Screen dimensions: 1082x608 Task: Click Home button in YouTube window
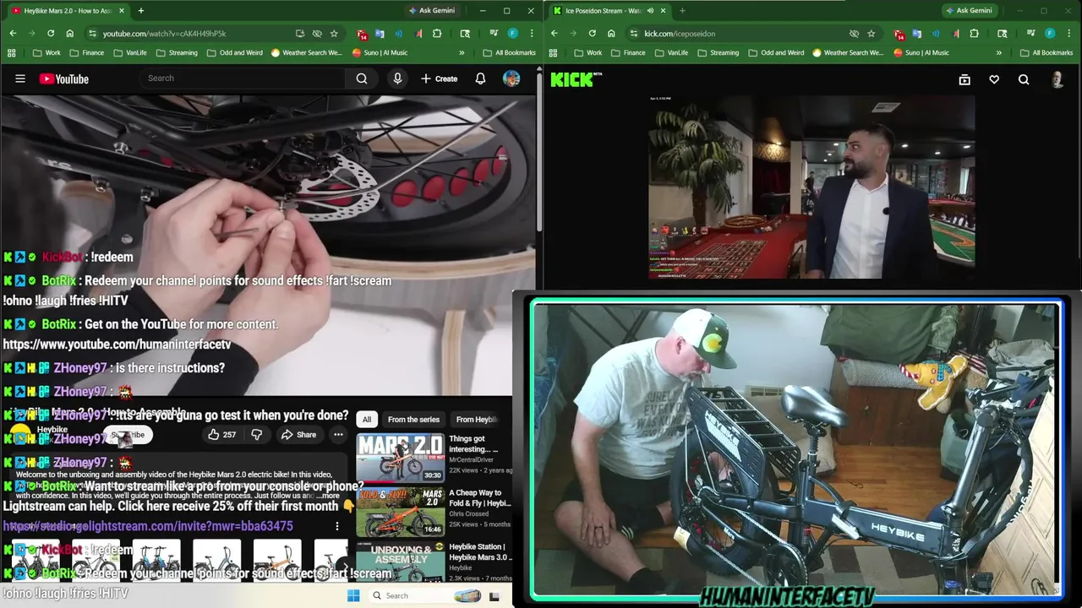(69, 33)
